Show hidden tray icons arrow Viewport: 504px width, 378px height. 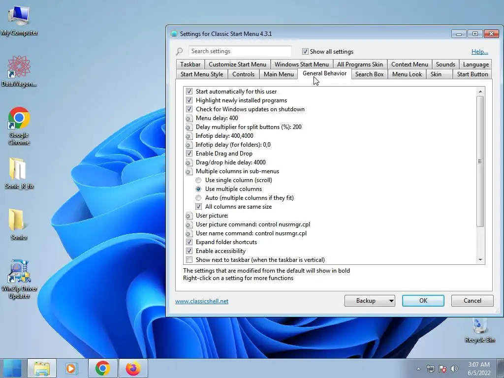418,369
